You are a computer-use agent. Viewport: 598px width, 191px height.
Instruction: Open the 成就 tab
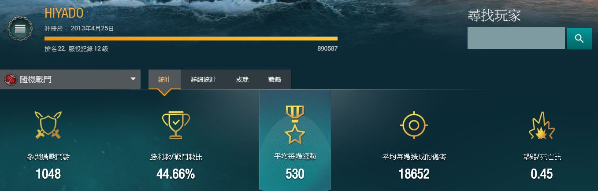click(242, 80)
